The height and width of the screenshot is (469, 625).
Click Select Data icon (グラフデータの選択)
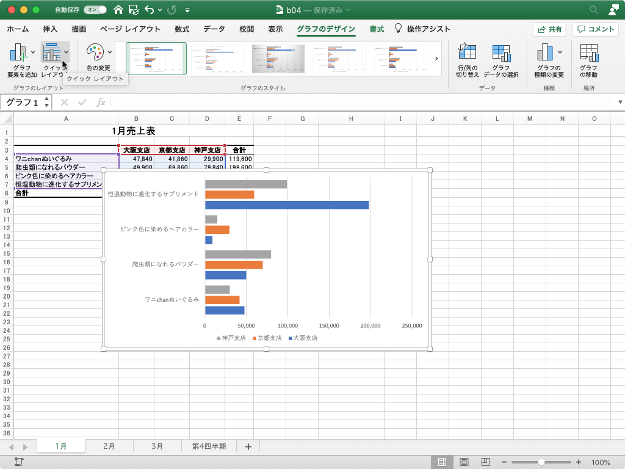(x=501, y=53)
